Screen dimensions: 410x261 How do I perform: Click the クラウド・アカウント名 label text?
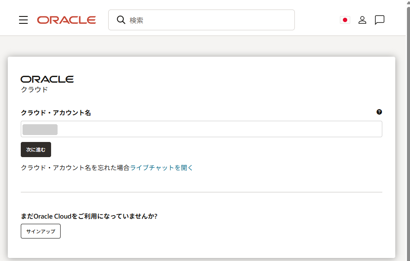coord(56,113)
